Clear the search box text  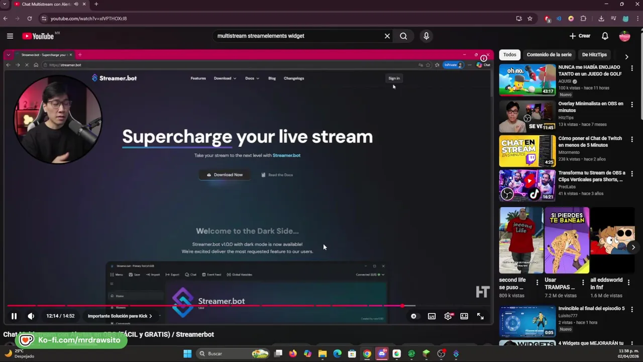387,36
